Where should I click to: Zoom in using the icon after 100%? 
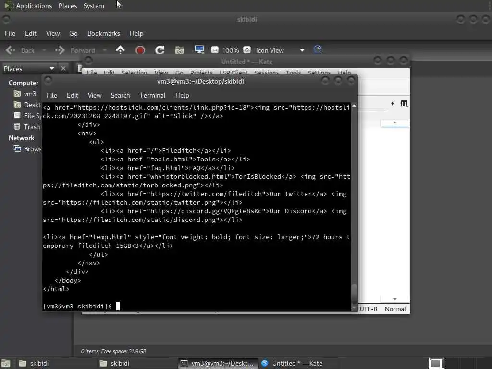tap(247, 50)
